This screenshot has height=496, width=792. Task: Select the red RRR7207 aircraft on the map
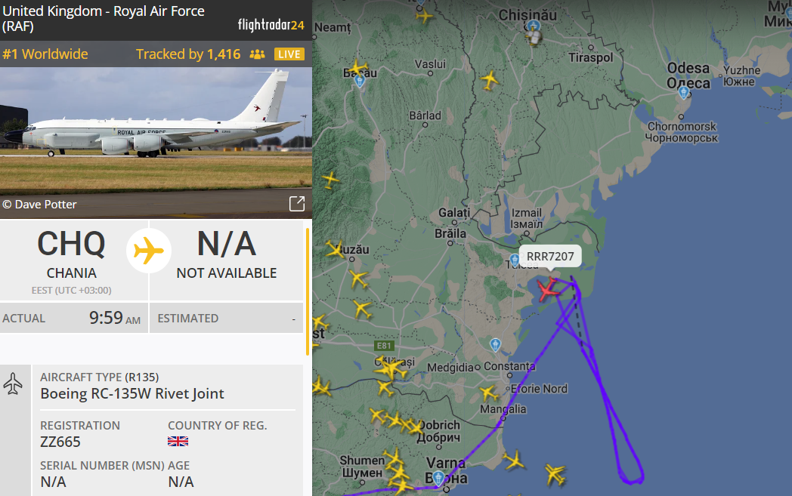click(x=548, y=289)
